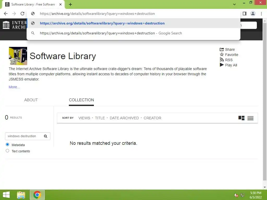
Task: Open the Chrome profile avatar
Action: (253, 14)
